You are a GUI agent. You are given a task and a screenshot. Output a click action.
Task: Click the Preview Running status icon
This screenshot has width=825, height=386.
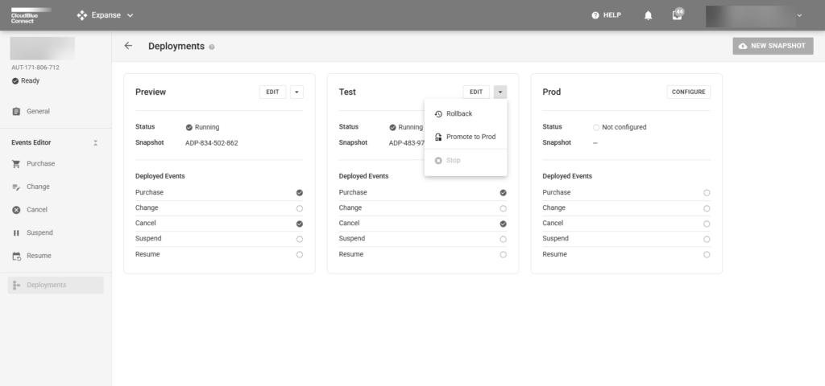click(x=189, y=127)
